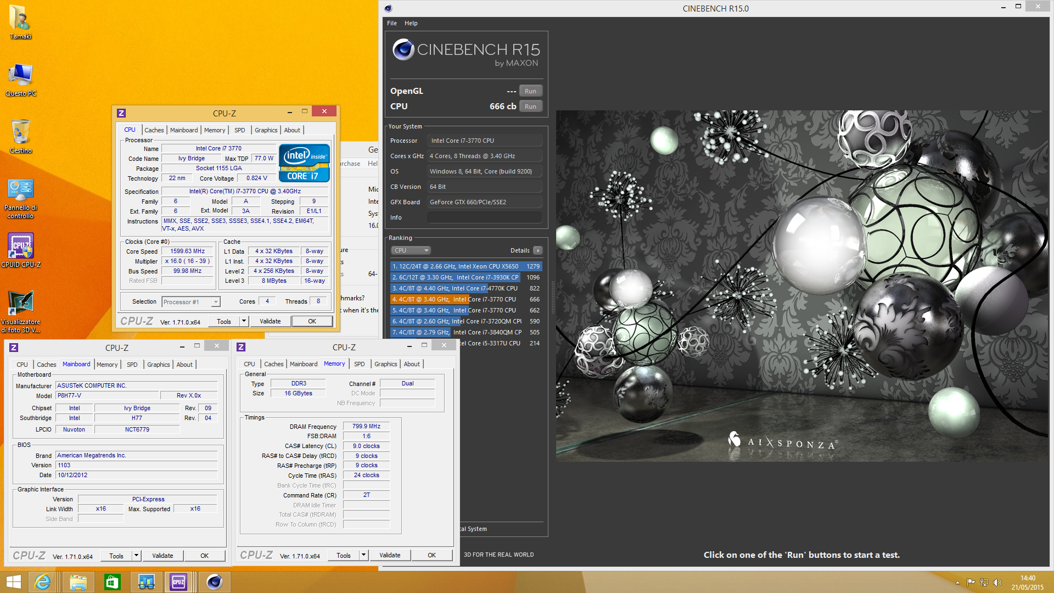Open the Questo PC desktop icon
Viewport: 1054px width, 593px height.
point(20,80)
